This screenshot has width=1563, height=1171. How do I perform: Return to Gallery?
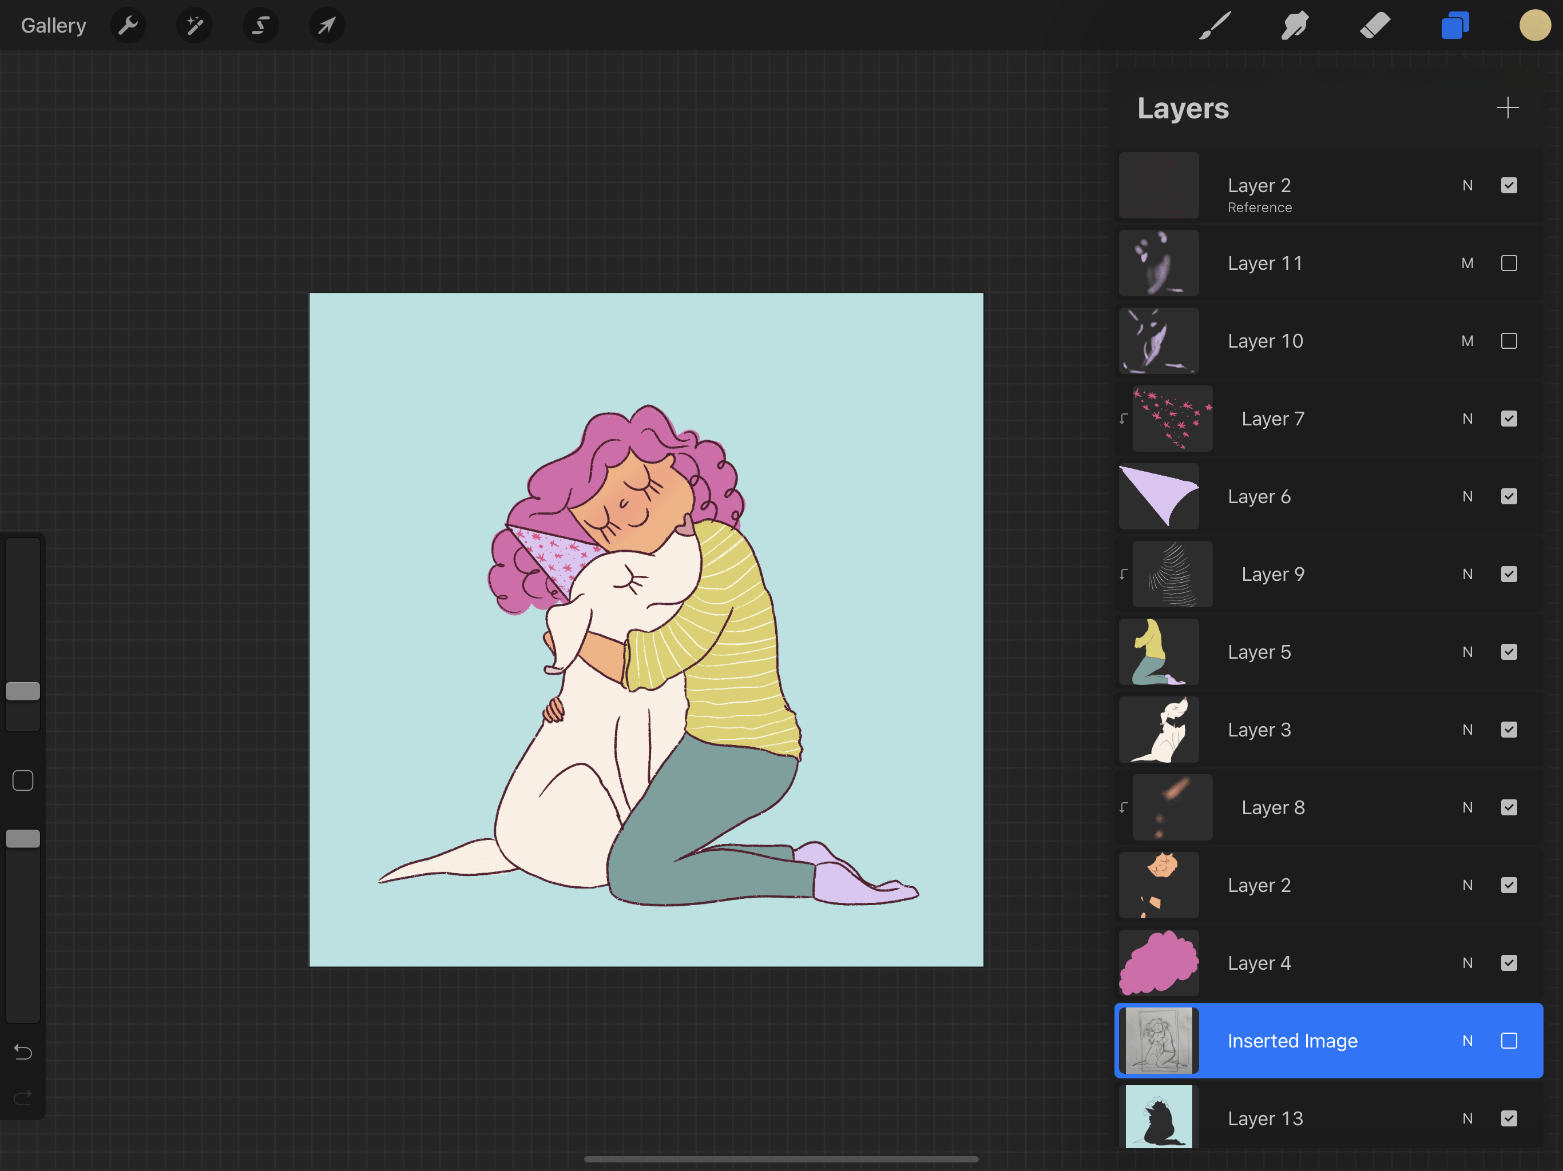click(53, 25)
